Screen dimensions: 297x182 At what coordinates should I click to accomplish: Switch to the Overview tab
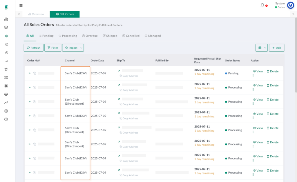tap(36, 14)
